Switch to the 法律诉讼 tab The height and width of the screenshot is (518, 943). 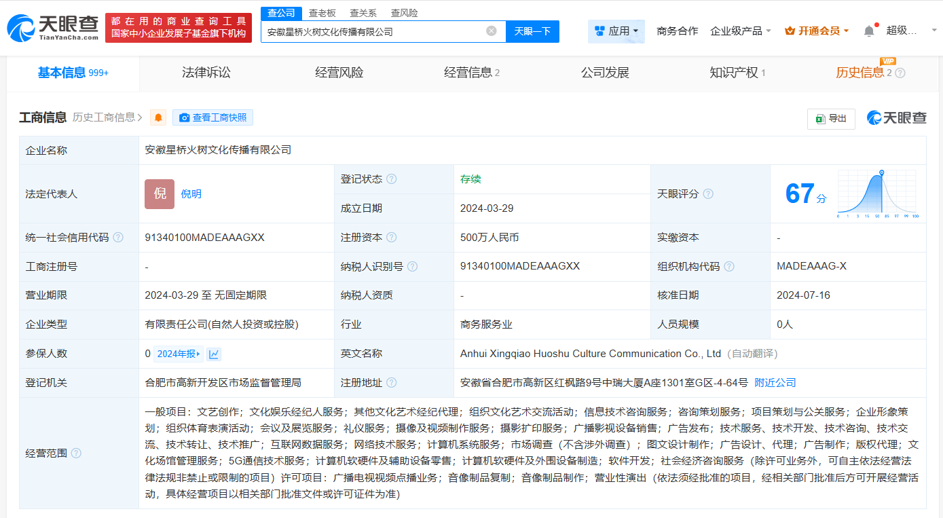(x=206, y=73)
